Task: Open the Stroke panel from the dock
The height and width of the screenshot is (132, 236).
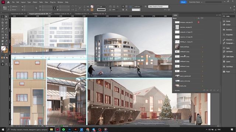Action: [x=228, y=21]
